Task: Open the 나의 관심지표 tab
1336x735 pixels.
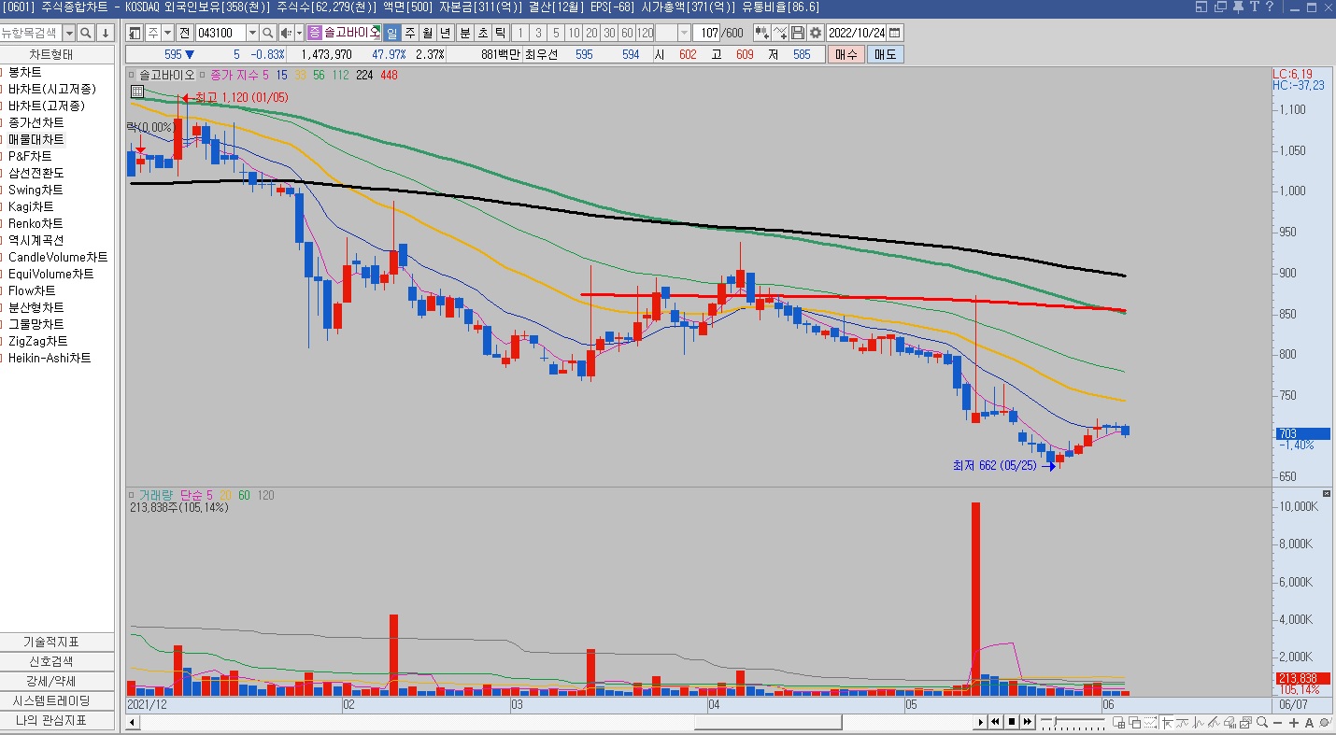Action: click(x=57, y=720)
